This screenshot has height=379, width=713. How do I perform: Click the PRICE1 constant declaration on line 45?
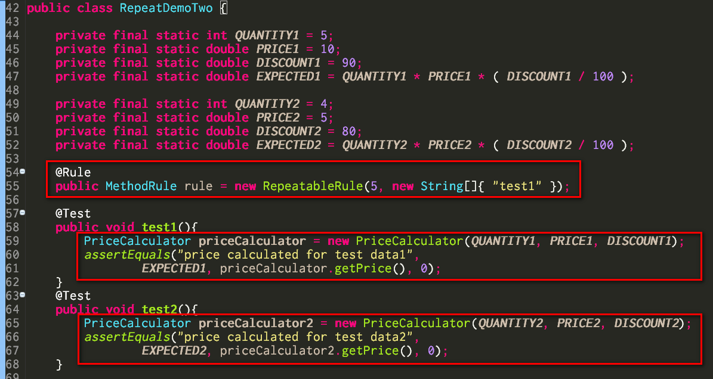click(277, 49)
